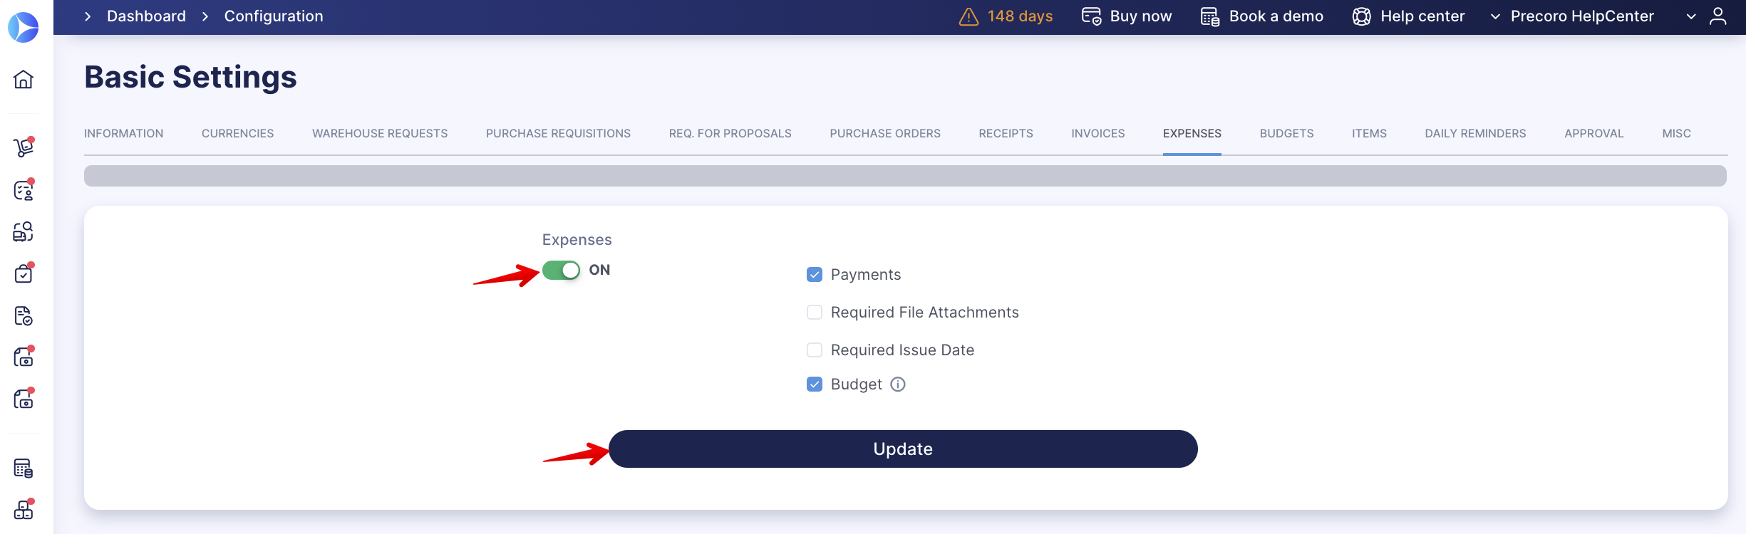
Task: Turn off the Expenses toggle switch
Action: [561, 270]
